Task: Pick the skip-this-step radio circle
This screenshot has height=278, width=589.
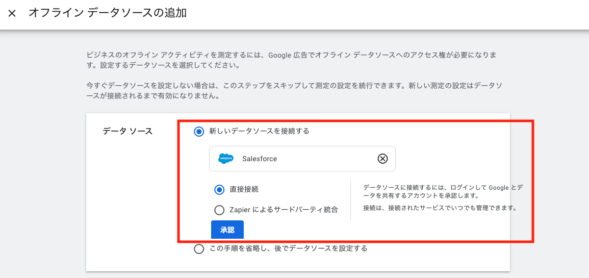Action: pos(198,249)
